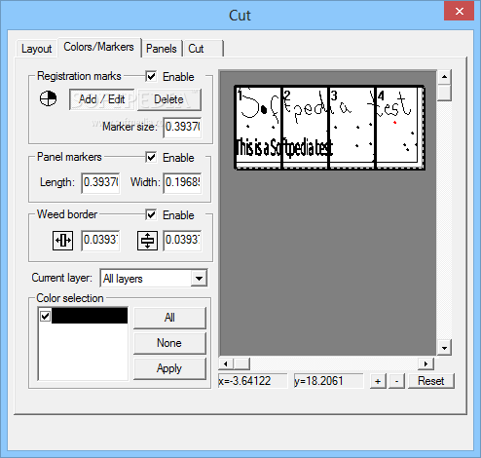Zoom out preview with minus button
Image resolution: width=481 pixels, height=458 pixels.
[x=396, y=381]
